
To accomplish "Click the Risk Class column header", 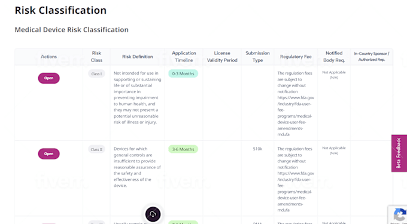I will point(96,57).
